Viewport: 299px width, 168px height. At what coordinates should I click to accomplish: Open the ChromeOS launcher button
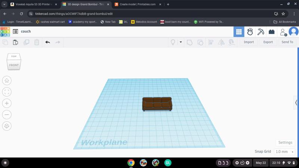coord(5,163)
